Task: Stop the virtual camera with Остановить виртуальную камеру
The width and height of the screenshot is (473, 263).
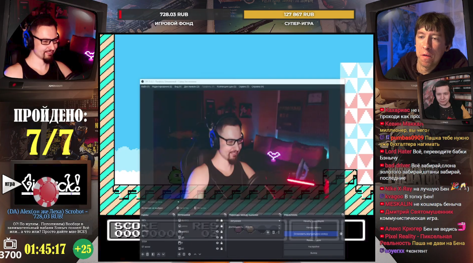Action: tap(311, 234)
